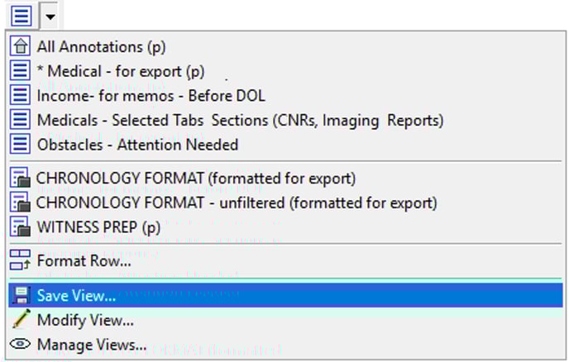Select Income- for memos - Before DOL

pos(137,96)
